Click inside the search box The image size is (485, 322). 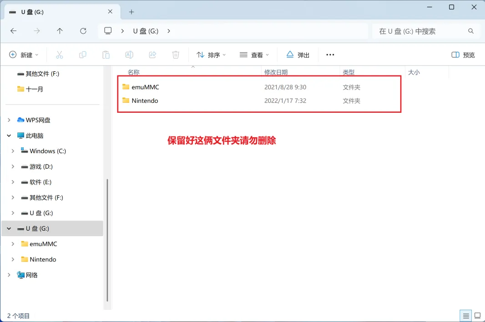(423, 30)
